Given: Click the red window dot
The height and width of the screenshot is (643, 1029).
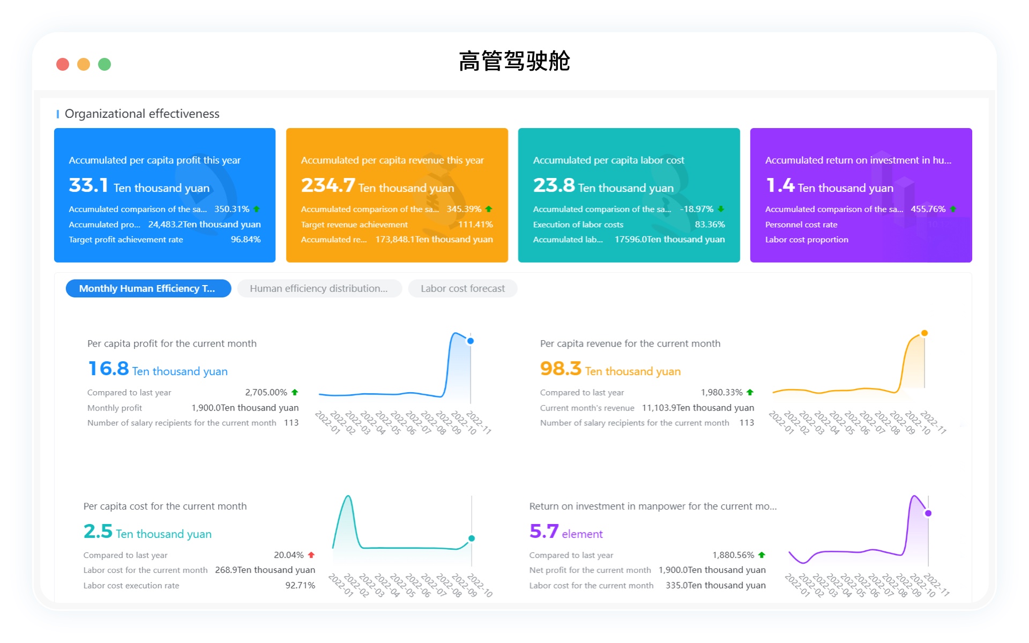Looking at the screenshot, I should point(63,64).
